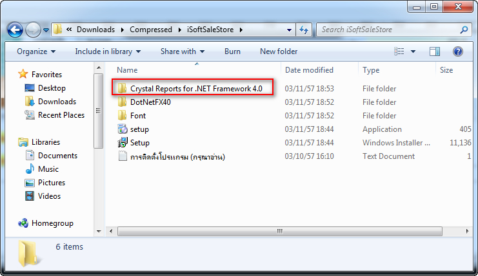The height and width of the screenshot is (276, 478).
Task: Click the Windows Installer Setup icon
Action: [x=123, y=142]
